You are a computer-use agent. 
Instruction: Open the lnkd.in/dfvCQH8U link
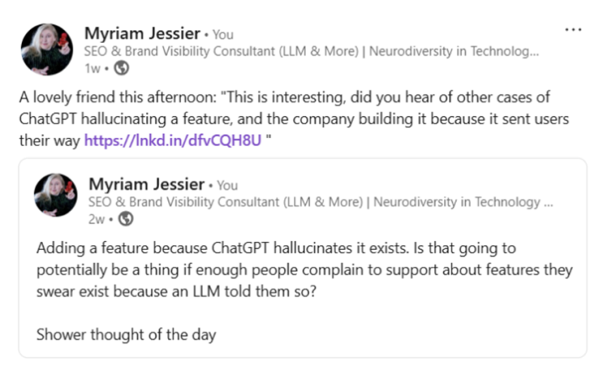click(x=173, y=140)
